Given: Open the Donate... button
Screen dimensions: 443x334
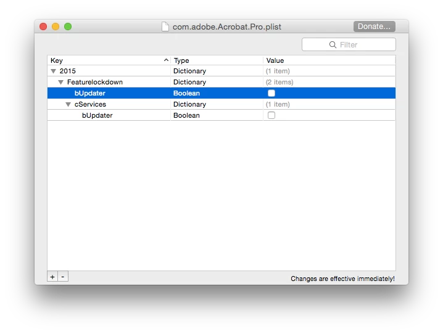Looking at the screenshot, I should (374, 26).
